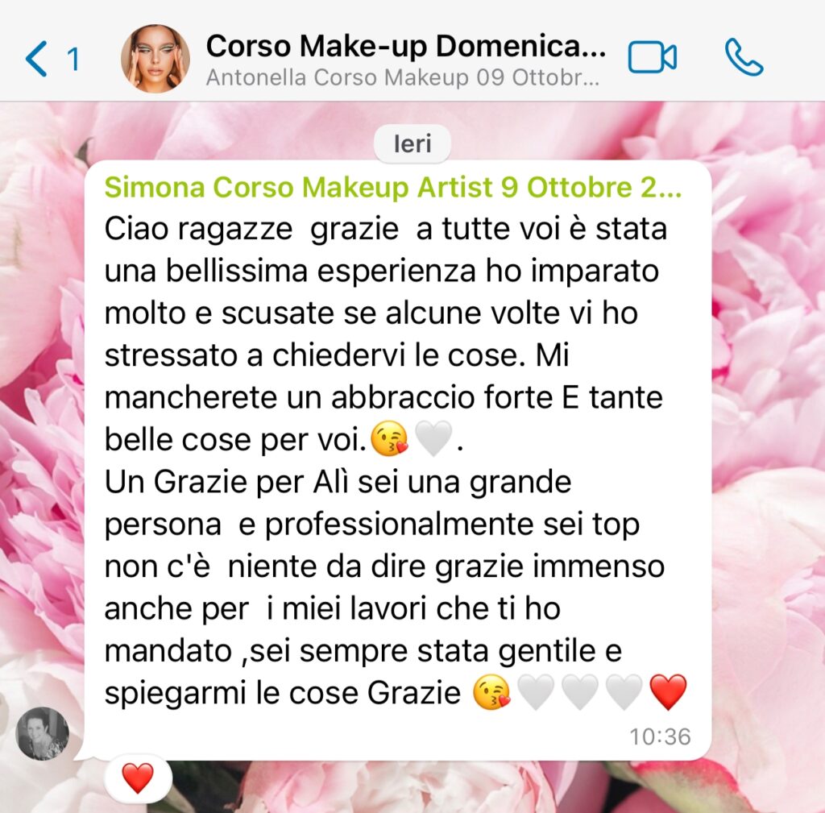
Task: Tap the 10:36 message timestamp
Action: 661,736
